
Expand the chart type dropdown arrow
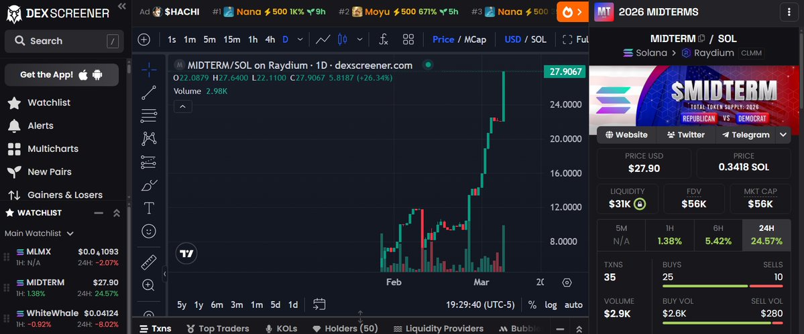pyautogui.click(x=360, y=39)
